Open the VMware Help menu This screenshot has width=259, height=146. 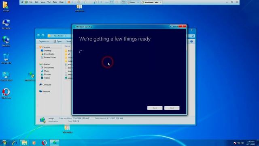(x=61, y=2)
